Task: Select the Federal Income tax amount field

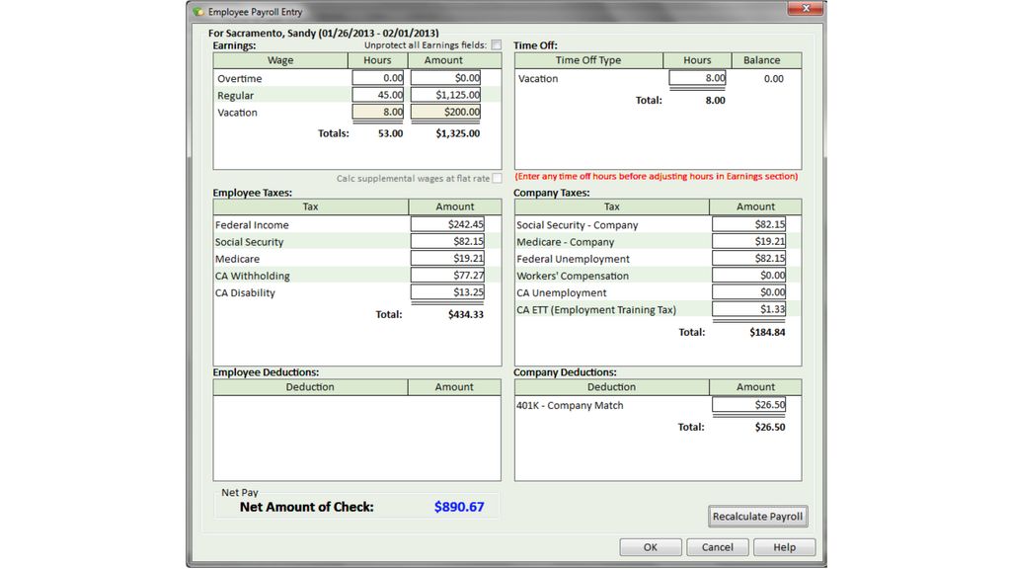Action: (x=447, y=224)
